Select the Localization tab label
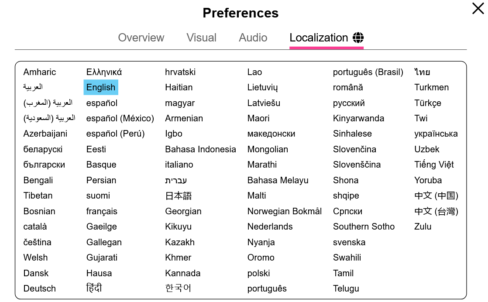Screen dimensions: 488x302 click(319, 38)
